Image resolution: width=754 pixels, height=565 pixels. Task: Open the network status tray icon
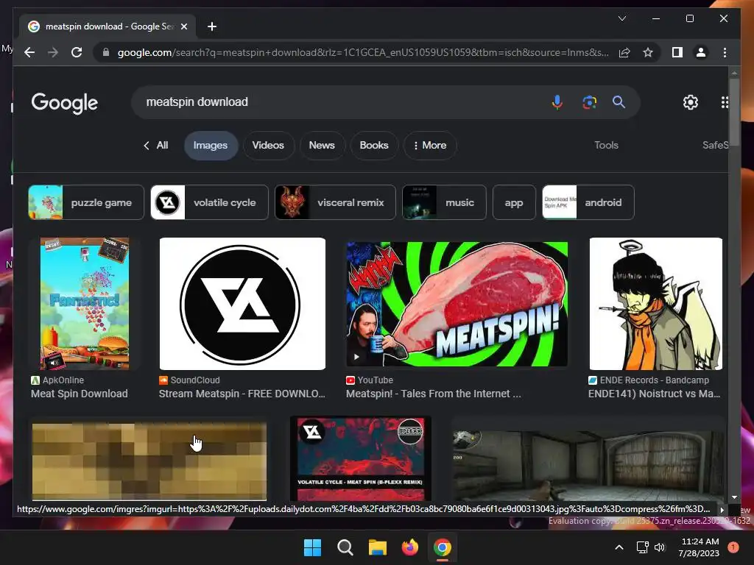[x=642, y=547]
